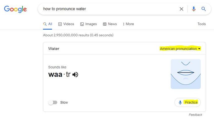This screenshot has width=214, height=119.
Task: Open the Tools options
Action: coord(202,24)
